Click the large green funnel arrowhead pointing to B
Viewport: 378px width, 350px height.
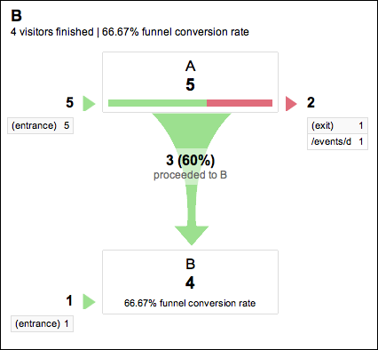click(192, 235)
